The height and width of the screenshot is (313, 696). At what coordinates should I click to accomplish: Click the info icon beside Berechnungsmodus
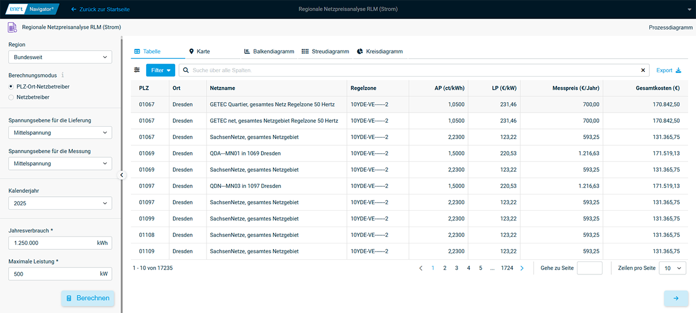click(63, 75)
